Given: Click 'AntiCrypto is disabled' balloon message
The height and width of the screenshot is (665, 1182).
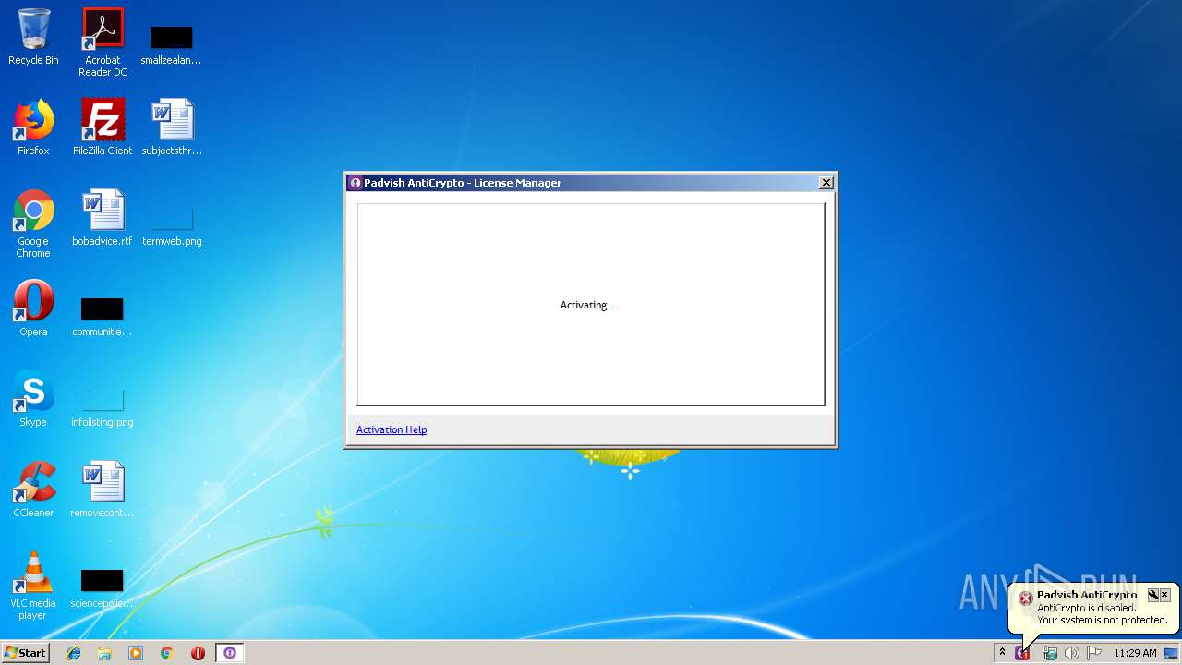Looking at the screenshot, I should tap(1087, 608).
